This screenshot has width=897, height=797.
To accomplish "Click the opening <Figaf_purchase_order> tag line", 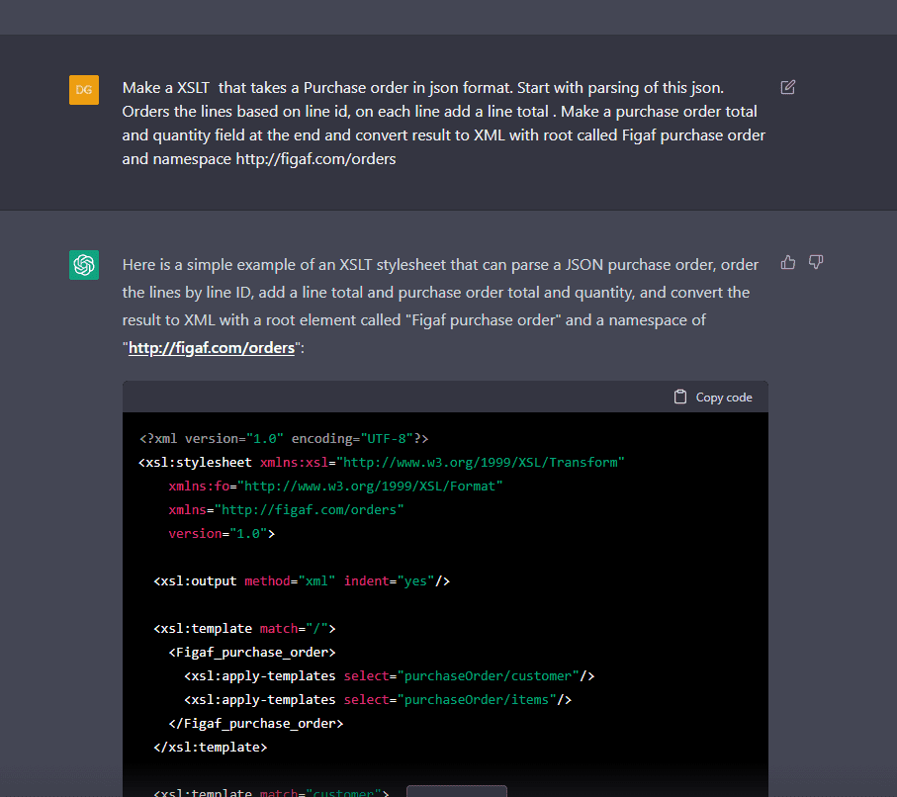I will pyautogui.click(x=252, y=653).
